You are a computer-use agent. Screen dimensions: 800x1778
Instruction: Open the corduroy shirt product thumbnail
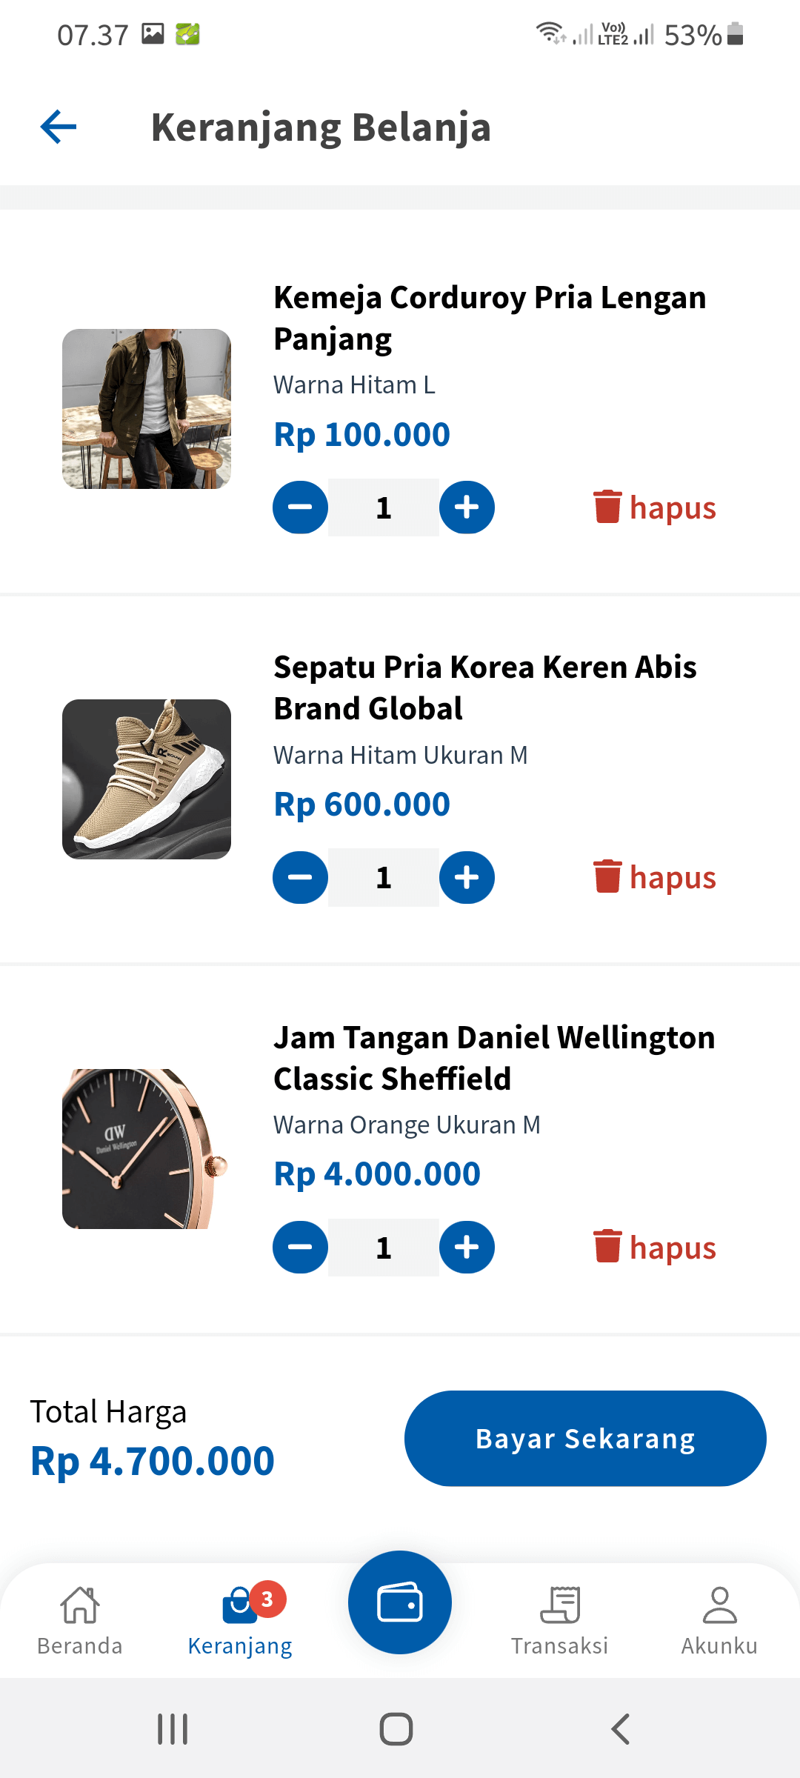(x=147, y=409)
